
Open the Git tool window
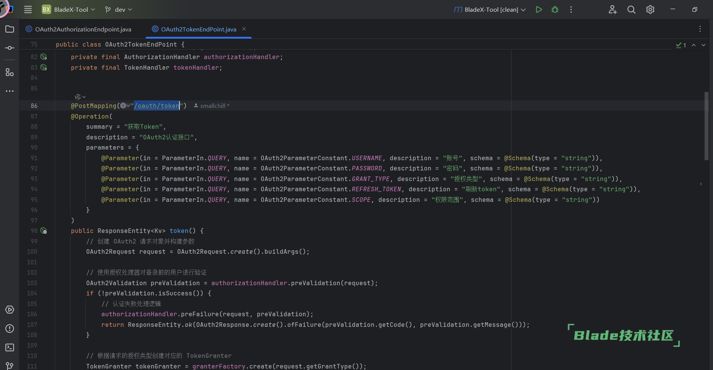coord(10,366)
